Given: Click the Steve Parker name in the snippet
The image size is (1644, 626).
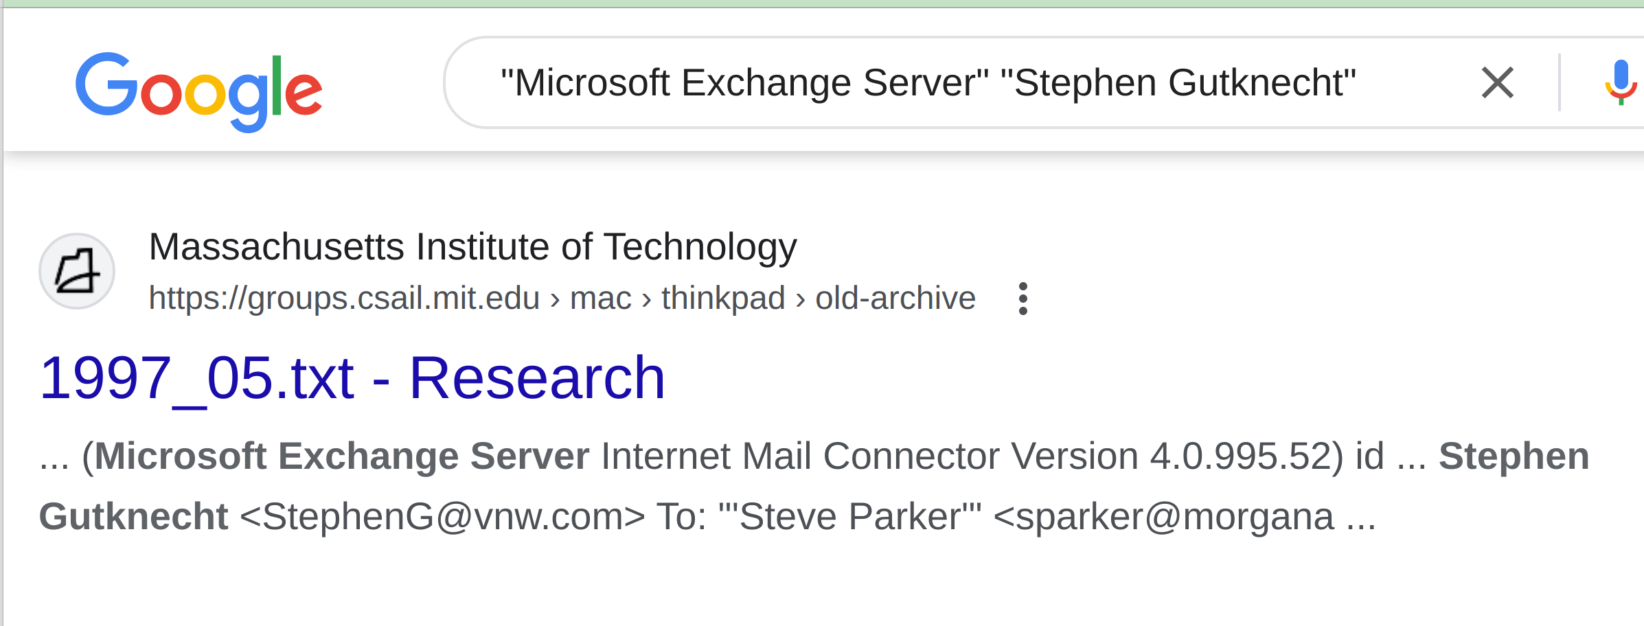Looking at the screenshot, I should pyautogui.click(x=849, y=517).
